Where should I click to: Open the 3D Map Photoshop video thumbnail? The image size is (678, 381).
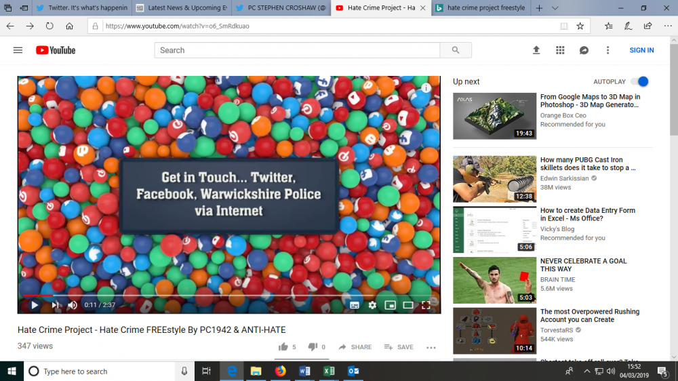click(x=495, y=116)
